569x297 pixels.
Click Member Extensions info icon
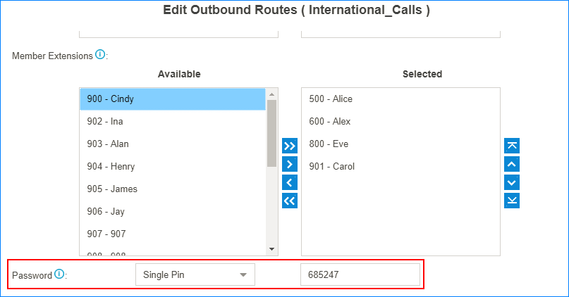tap(100, 54)
